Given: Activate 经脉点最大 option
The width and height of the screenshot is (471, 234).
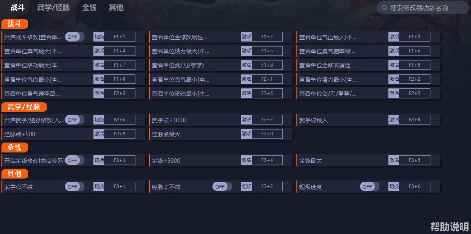Looking at the screenshot, I should pyautogui.click(x=246, y=134).
